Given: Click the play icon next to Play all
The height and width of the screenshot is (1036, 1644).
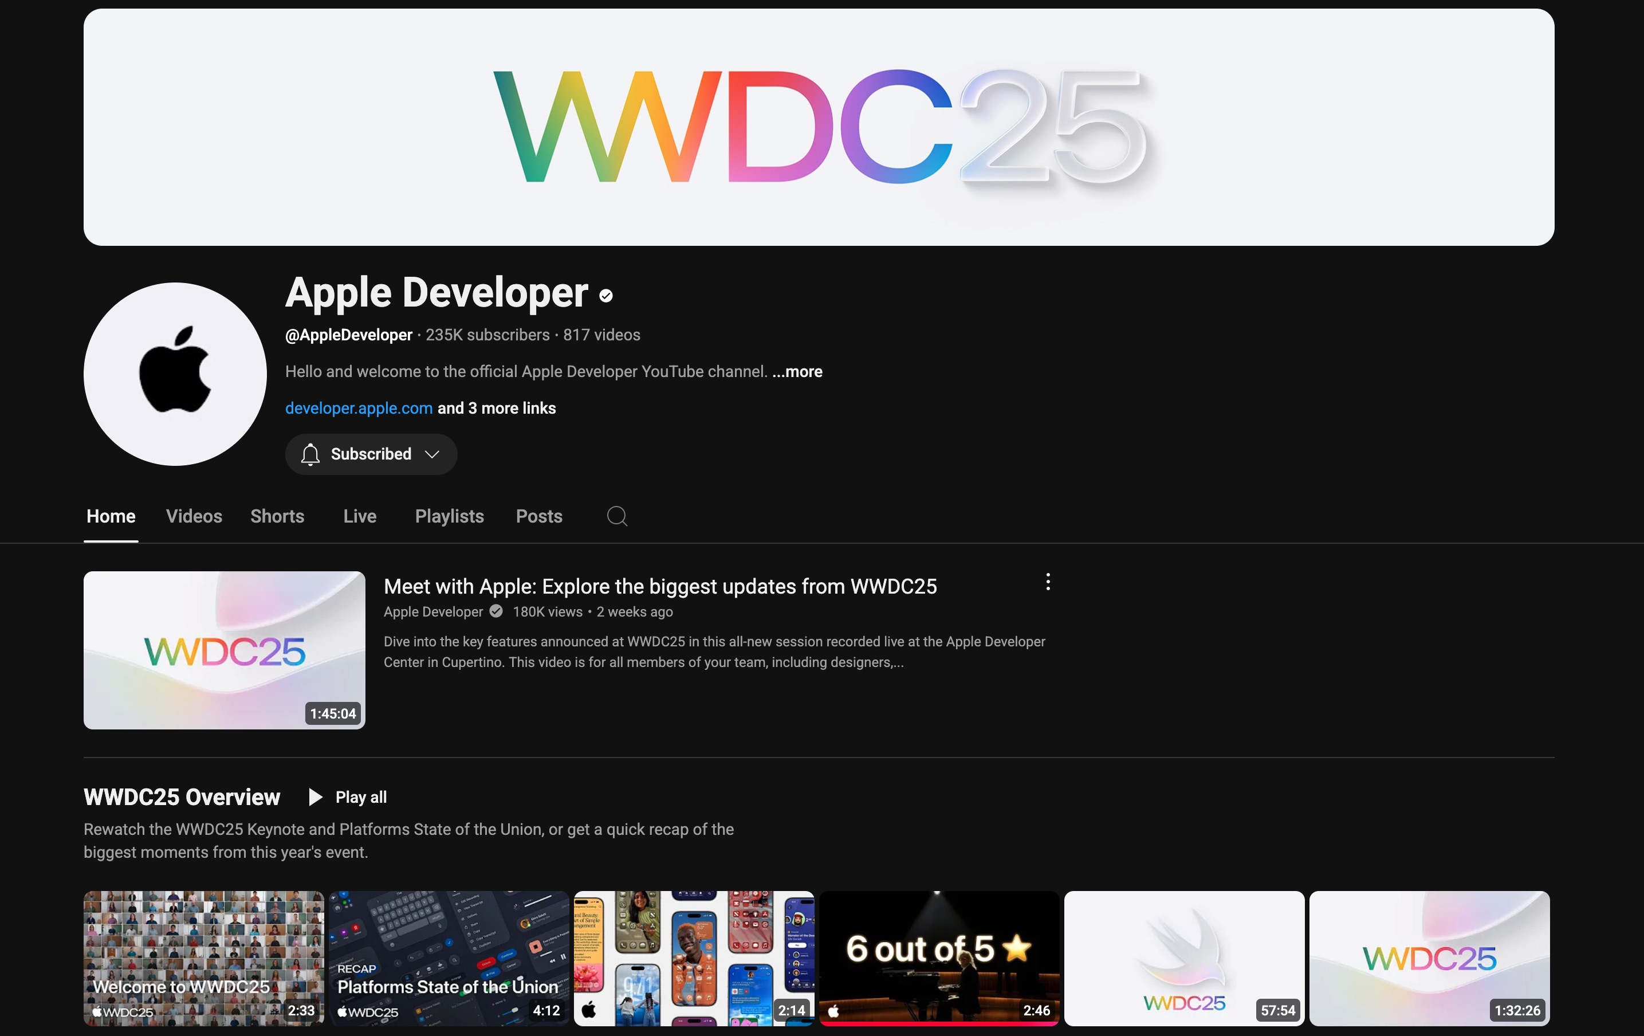Looking at the screenshot, I should click(x=316, y=797).
